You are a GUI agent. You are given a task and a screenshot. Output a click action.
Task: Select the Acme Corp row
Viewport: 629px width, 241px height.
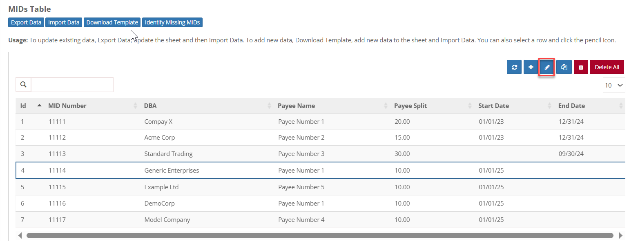coord(159,138)
